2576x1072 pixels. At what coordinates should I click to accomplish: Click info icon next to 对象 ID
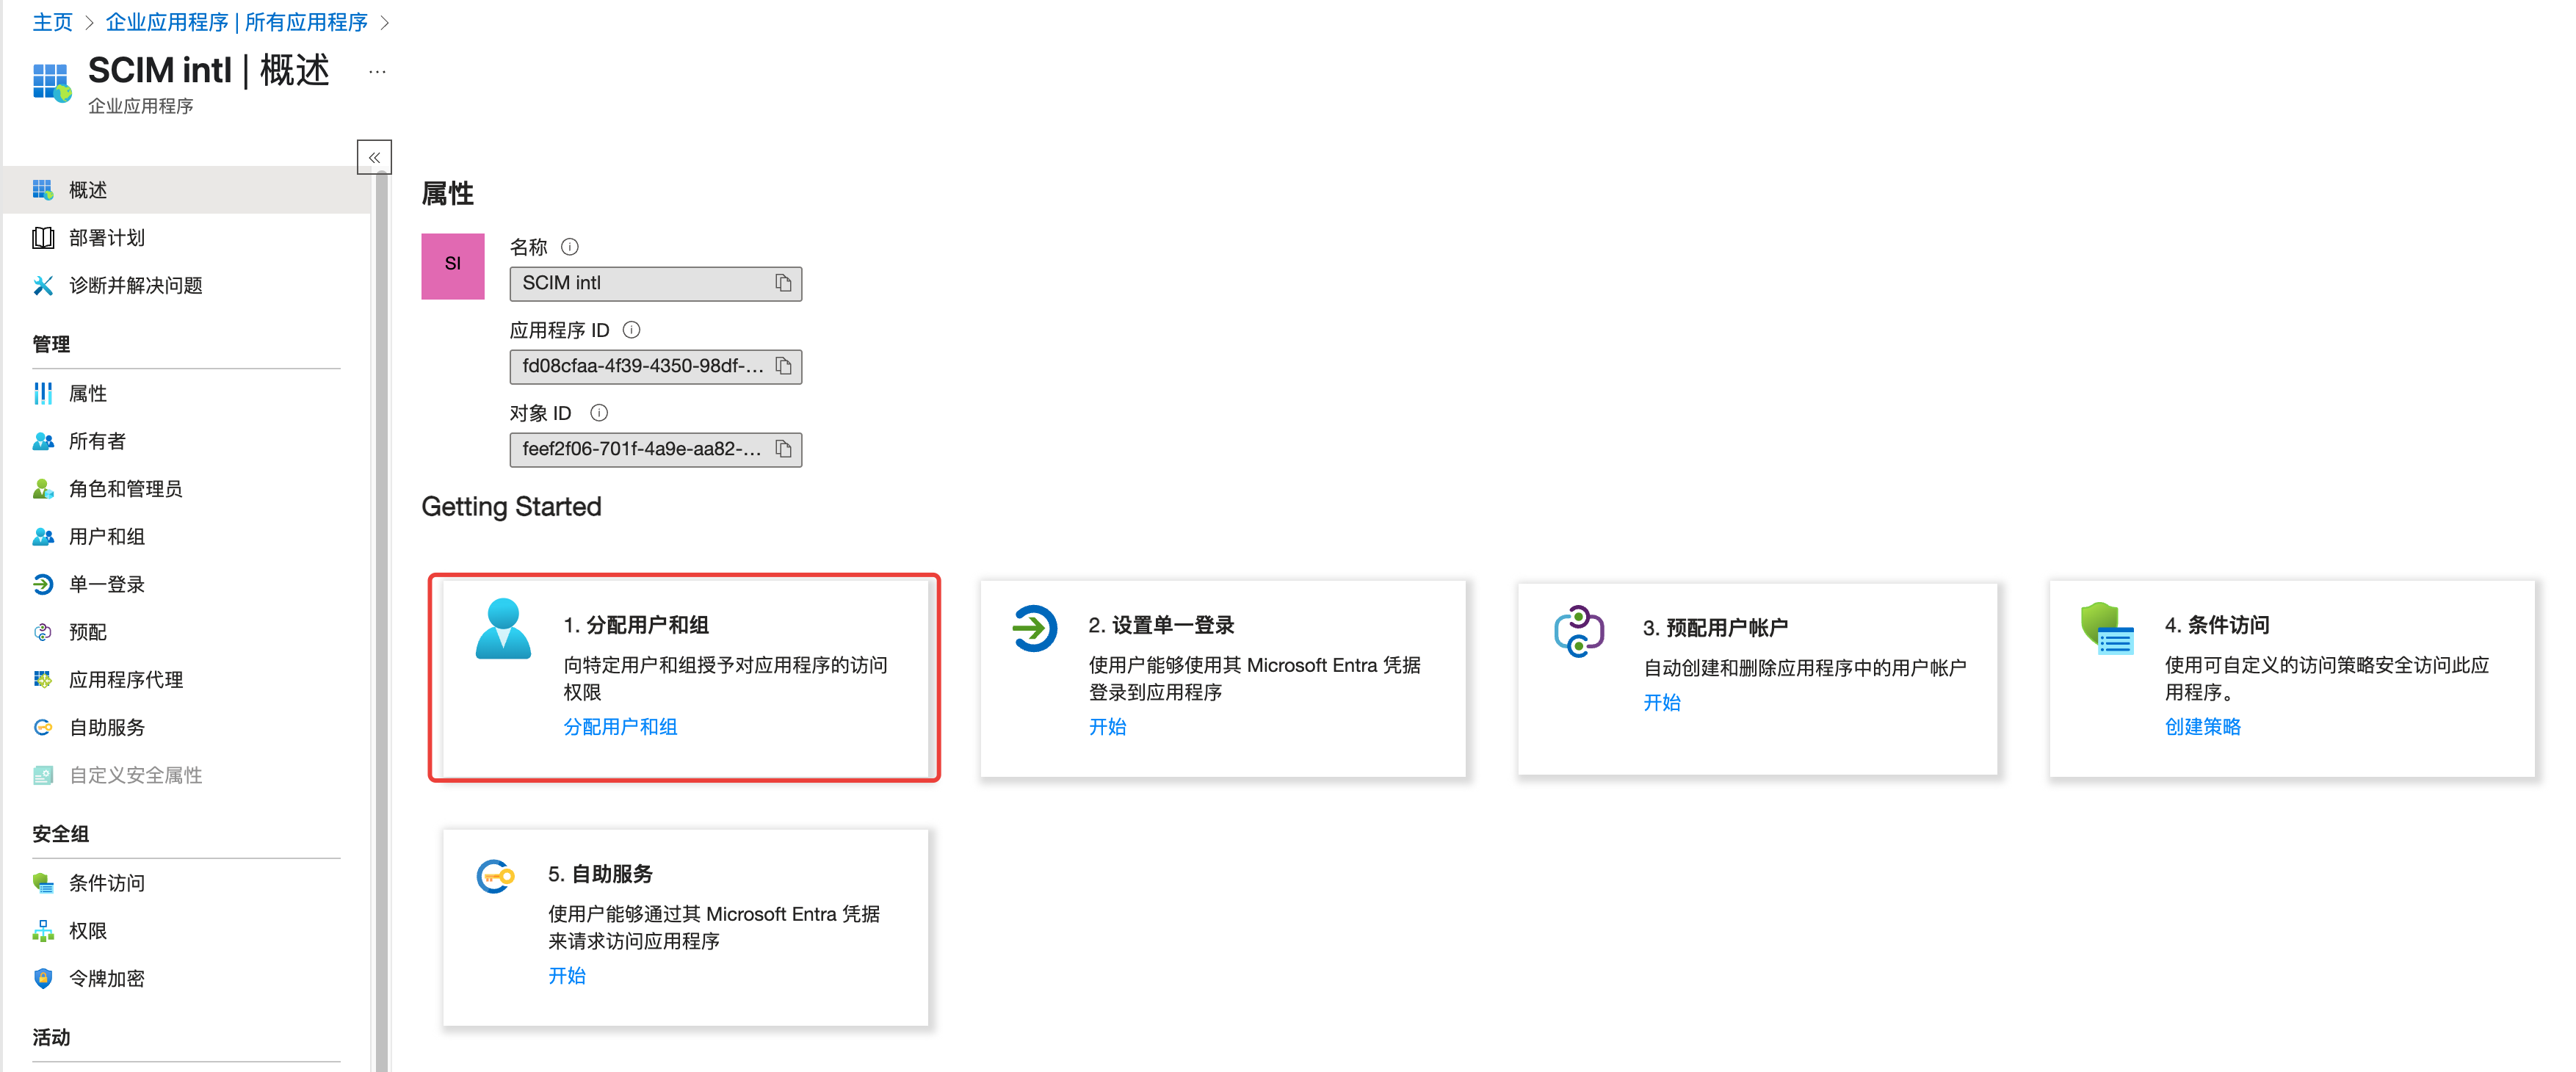[x=599, y=412]
